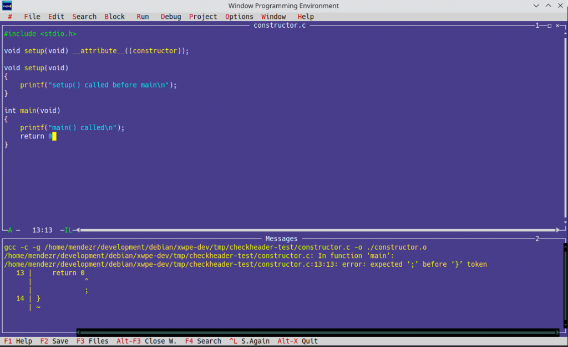Open the Project menu
The width and height of the screenshot is (568, 347).
(x=203, y=17)
